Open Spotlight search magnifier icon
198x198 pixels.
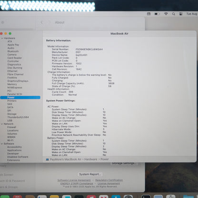tap(174, 14)
